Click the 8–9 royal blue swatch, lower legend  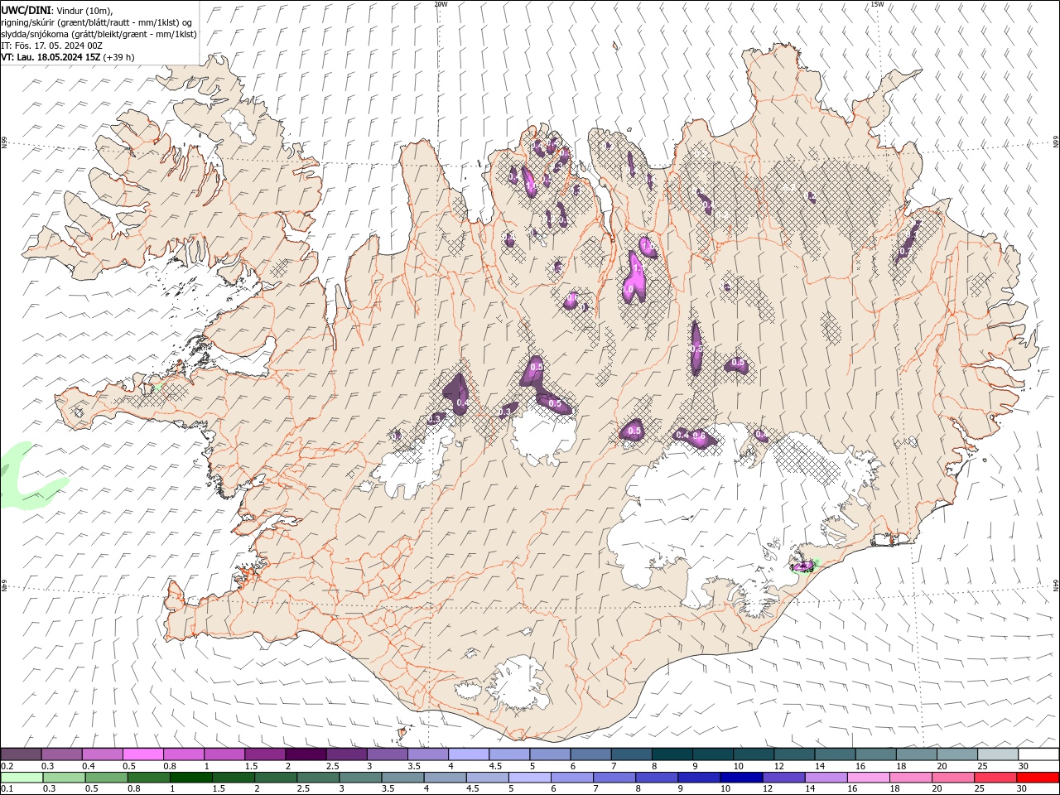pos(655,778)
